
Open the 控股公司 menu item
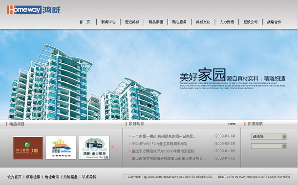251,22
